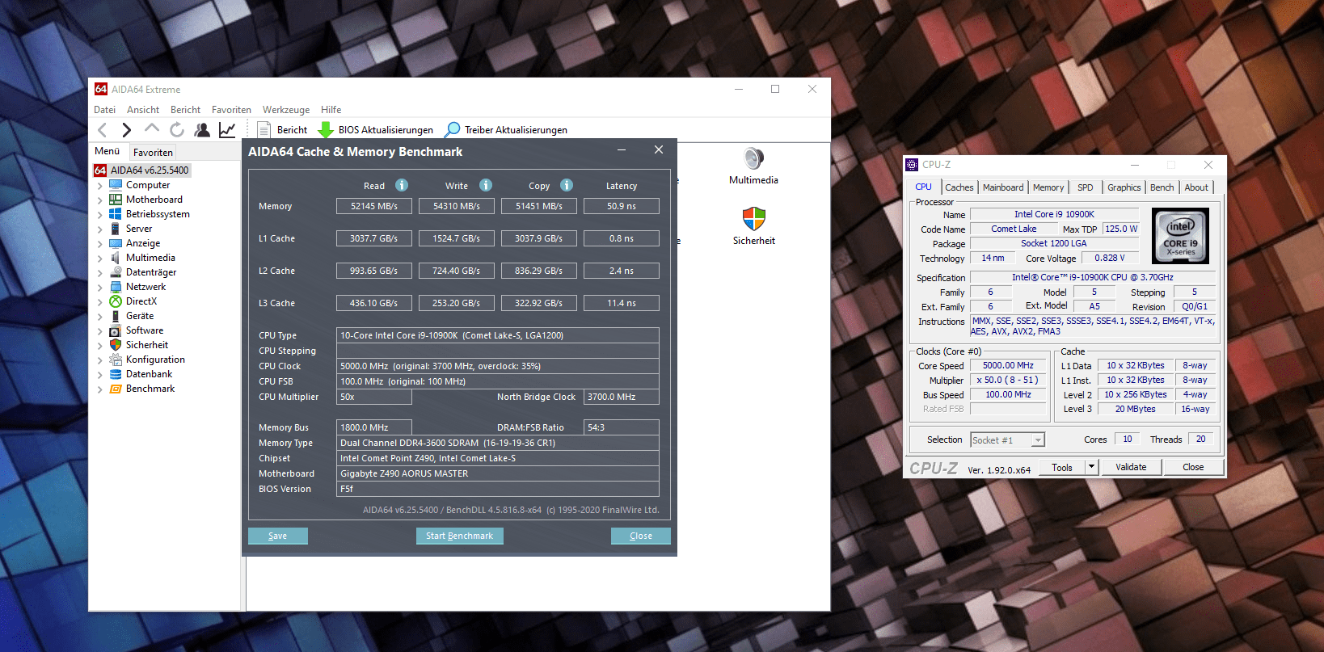
Task: Click the Validate button in CPU-Z
Action: [1131, 467]
